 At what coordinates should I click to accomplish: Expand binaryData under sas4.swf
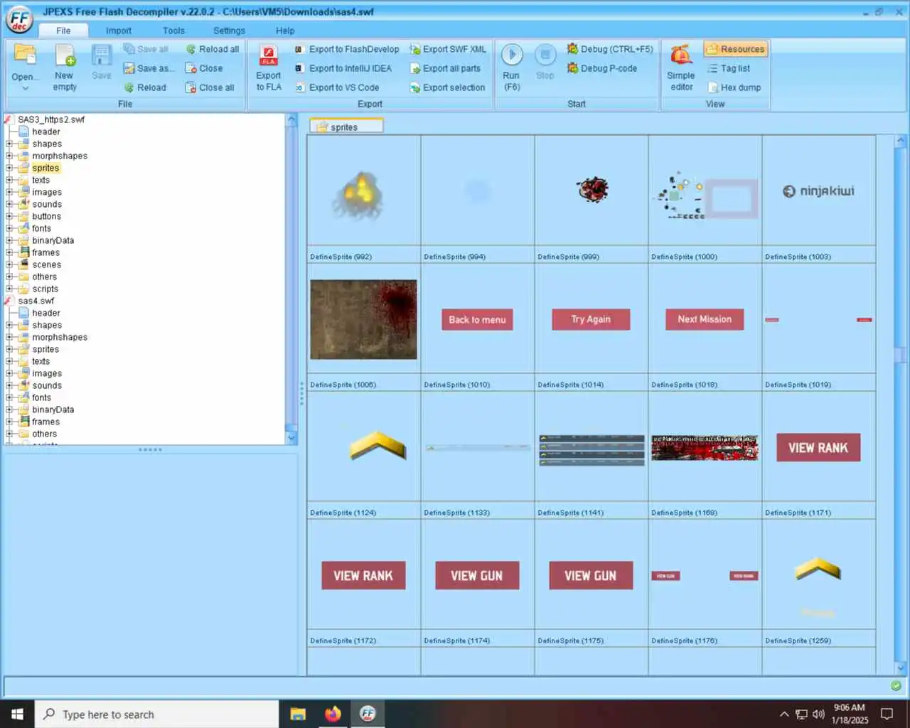pyautogui.click(x=9, y=409)
